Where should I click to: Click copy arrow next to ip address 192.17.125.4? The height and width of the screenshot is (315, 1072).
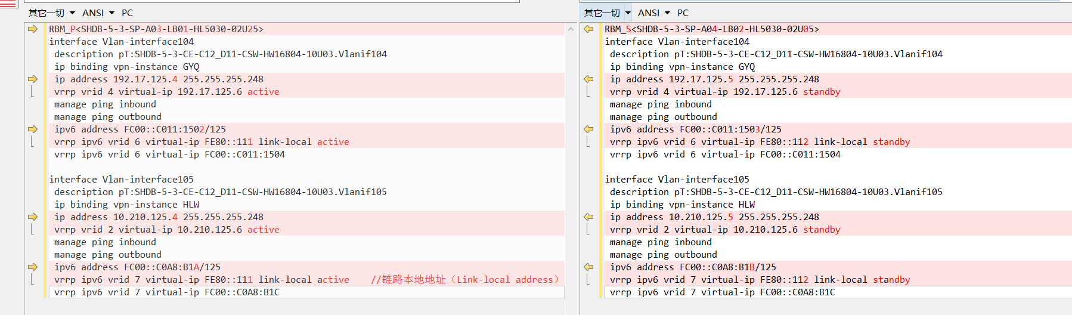coord(32,79)
